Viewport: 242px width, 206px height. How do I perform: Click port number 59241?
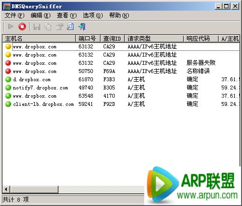pyautogui.click(x=86, y=104)
